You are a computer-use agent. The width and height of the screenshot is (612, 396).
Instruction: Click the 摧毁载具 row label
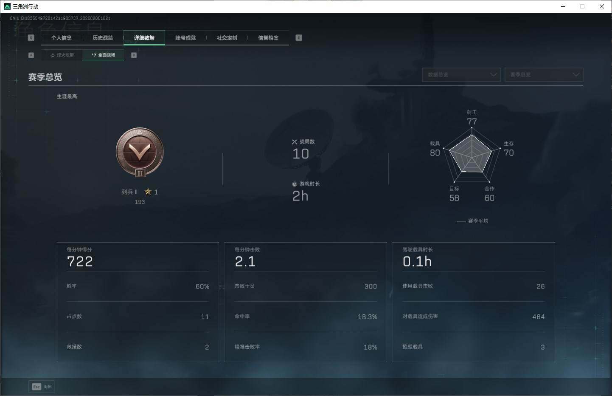click(413, 347)
